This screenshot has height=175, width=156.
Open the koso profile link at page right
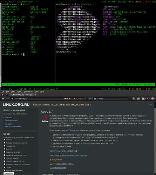coord(150,105)
